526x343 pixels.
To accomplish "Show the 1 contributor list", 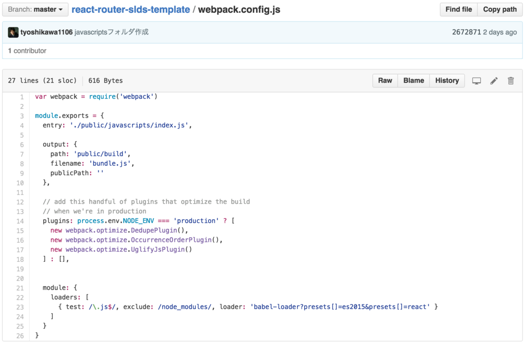I will pos(25,51).
